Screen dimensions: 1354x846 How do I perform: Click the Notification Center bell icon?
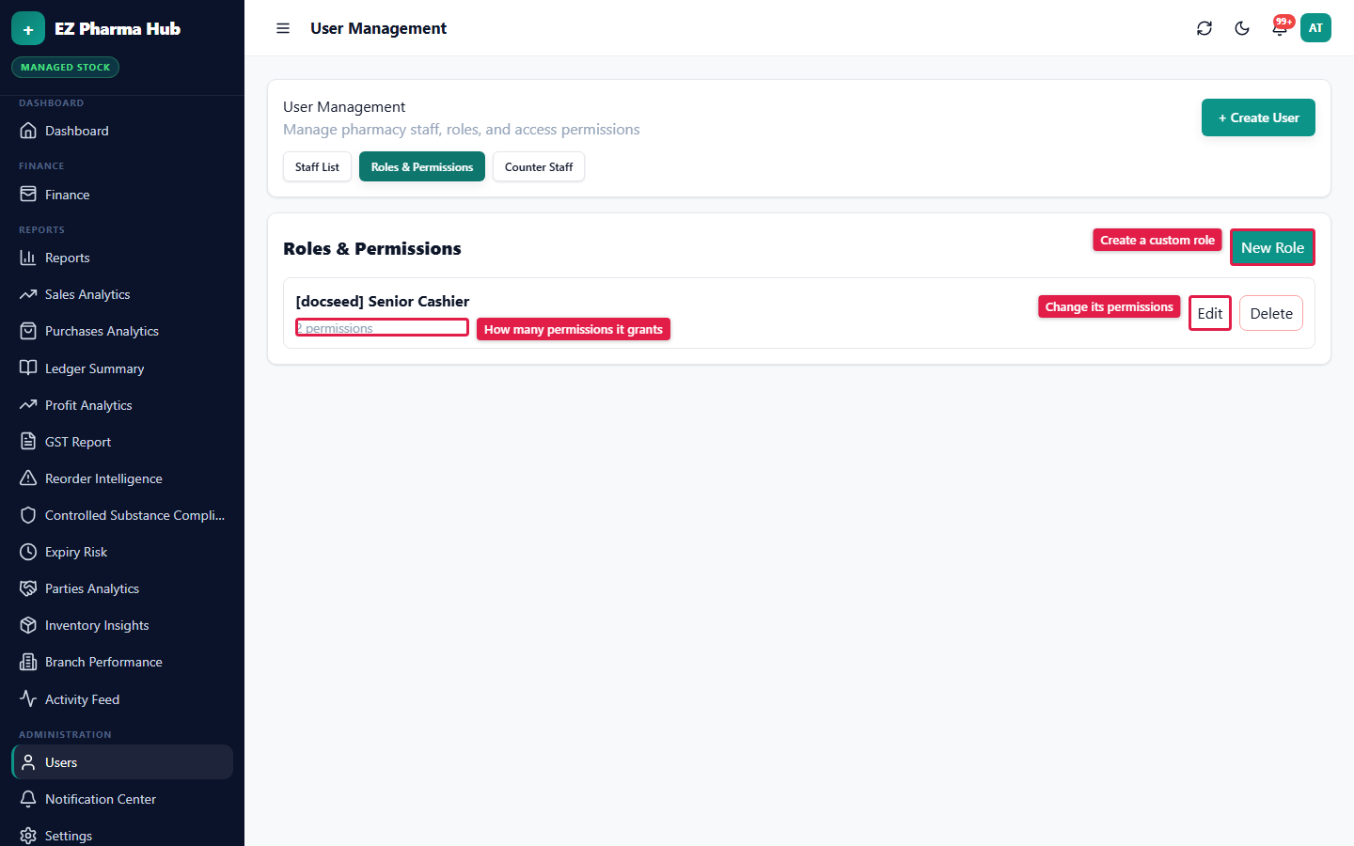coord(28,799)
